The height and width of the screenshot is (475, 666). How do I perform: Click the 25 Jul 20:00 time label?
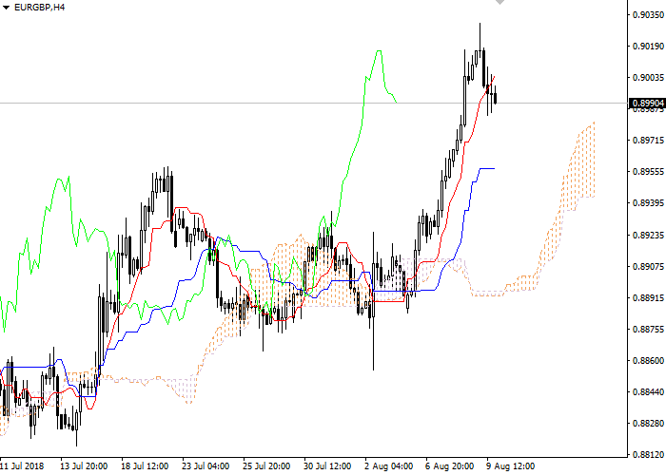(266, 466)
